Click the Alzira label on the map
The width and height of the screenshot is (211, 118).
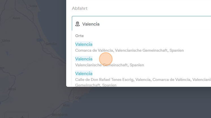[16, 18]
